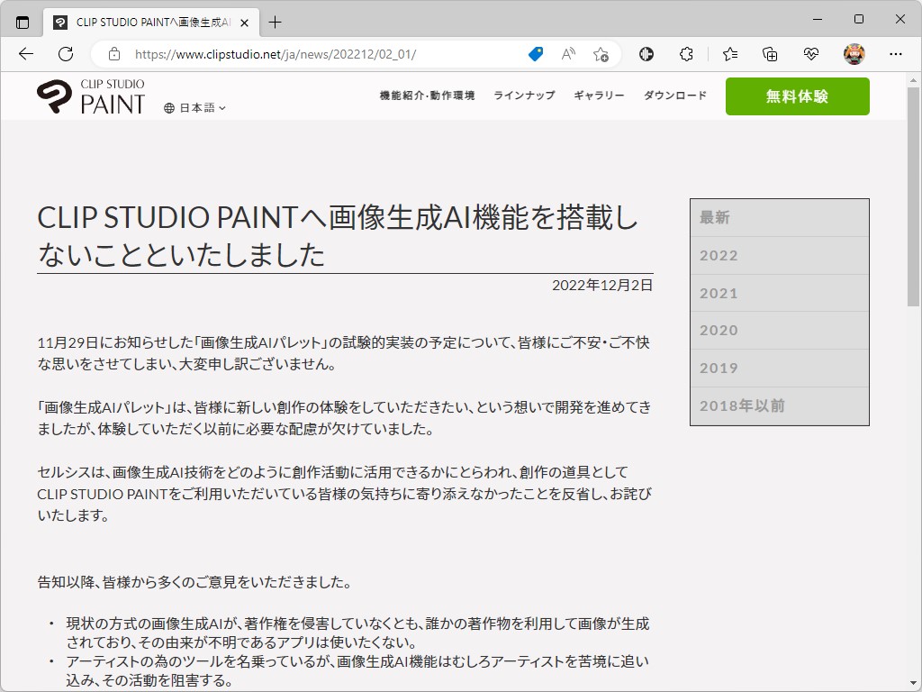Image resolution: width=922 pixels, height=692 pixels.
Task: Open a new tab with plus
Action: click(275, 23)
